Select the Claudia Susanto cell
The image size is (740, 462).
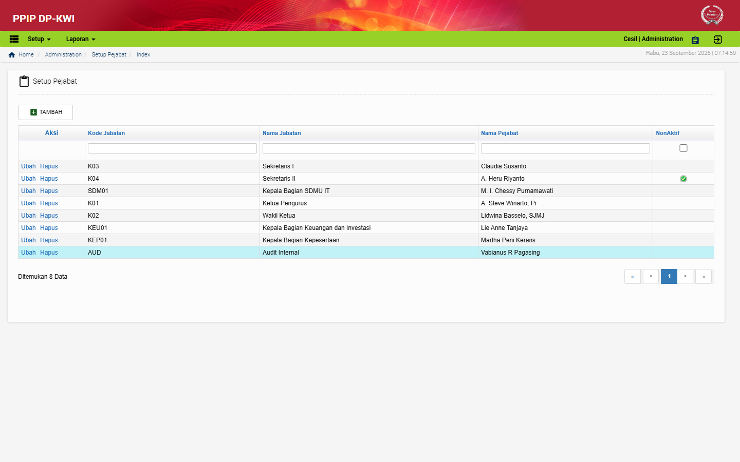(565, 166)
